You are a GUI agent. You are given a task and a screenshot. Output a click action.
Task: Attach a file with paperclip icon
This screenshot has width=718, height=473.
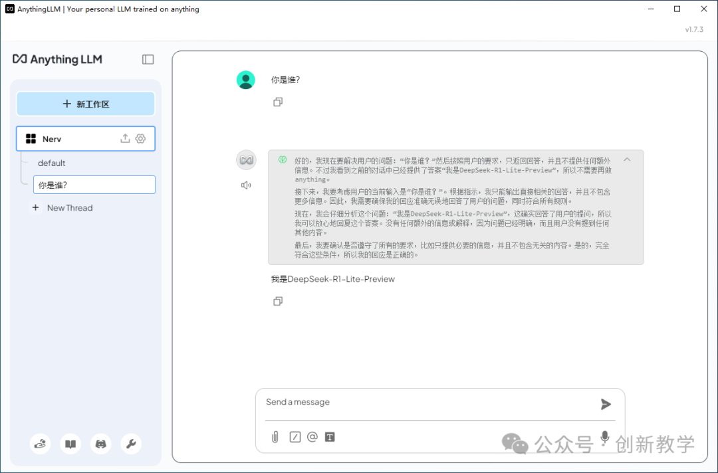[275, 437]
